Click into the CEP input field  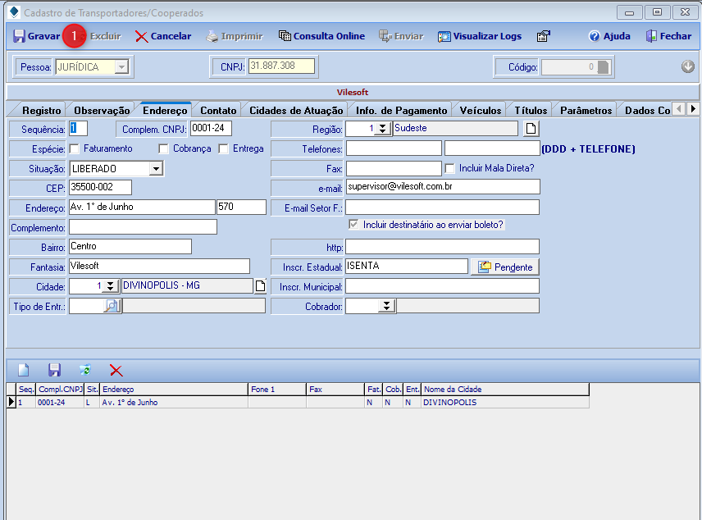99,188
